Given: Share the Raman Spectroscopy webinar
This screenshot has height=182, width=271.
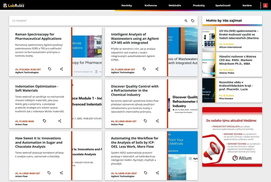Looking at the screenshot, I should tap(61, 69).
